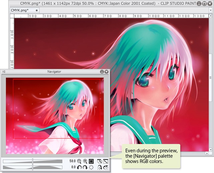This screenshot has width=214, height=173.
Task: Click the Fit to Screen icon in Navigator
Action: click(99, 161)
